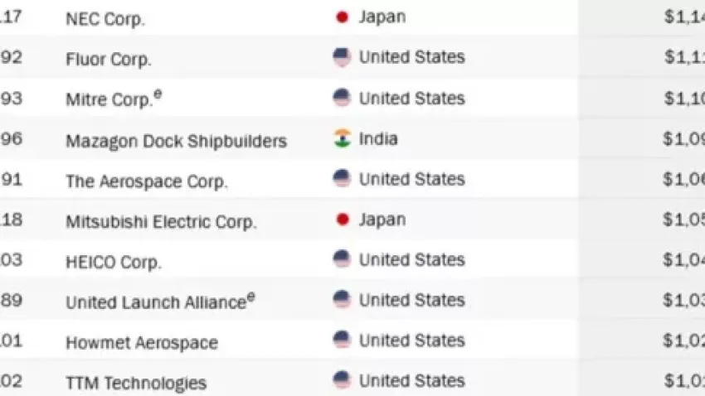Click the India flag beside Mazagon Dock Shipbuilders
Viewport: 705px width, 396px height.
[x=342, y=138]
